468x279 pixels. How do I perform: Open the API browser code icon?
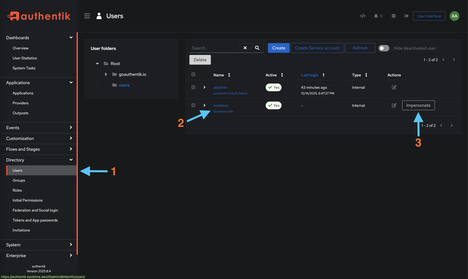point(363,16)
